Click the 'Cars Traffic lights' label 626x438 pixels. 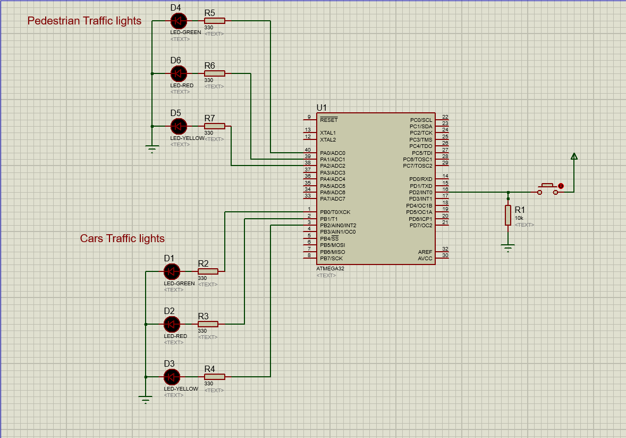(123, 238)
